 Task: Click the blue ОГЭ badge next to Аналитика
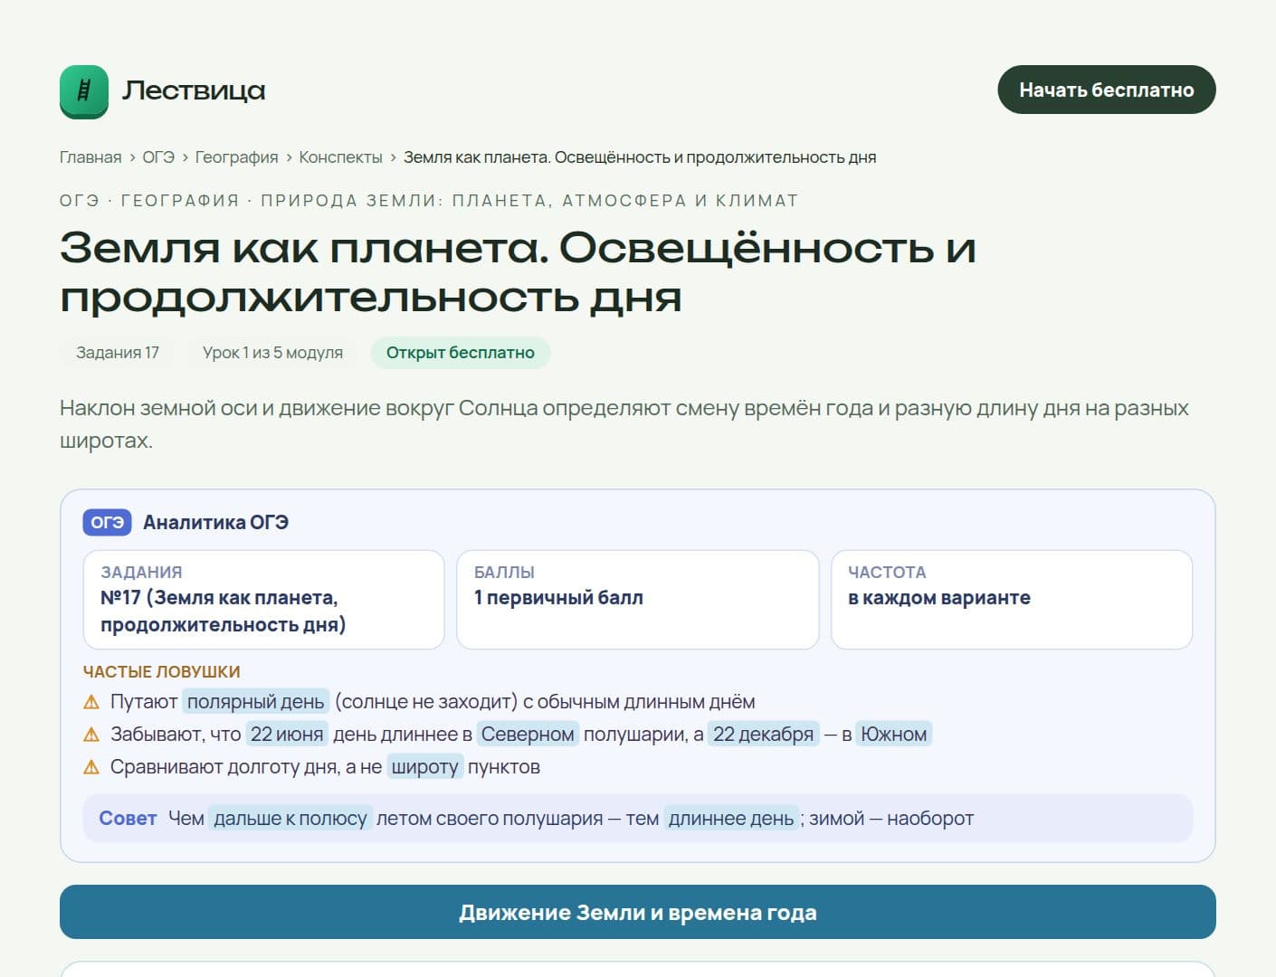[x=108, y=522]
